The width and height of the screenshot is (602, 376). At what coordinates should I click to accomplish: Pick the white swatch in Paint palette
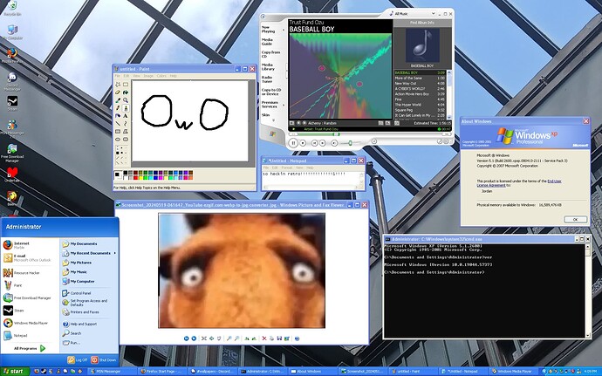click(126, 178)
